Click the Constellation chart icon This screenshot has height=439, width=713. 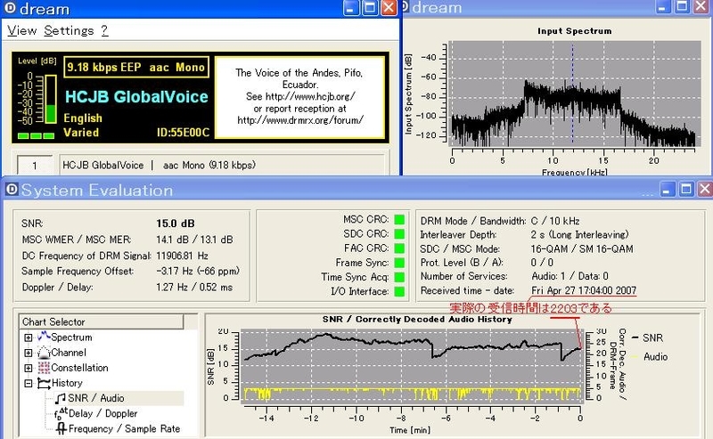point(44,368)
